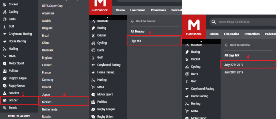Choose Japan in the country list
This screenshot has width=280, height=119.
[46, 95]
